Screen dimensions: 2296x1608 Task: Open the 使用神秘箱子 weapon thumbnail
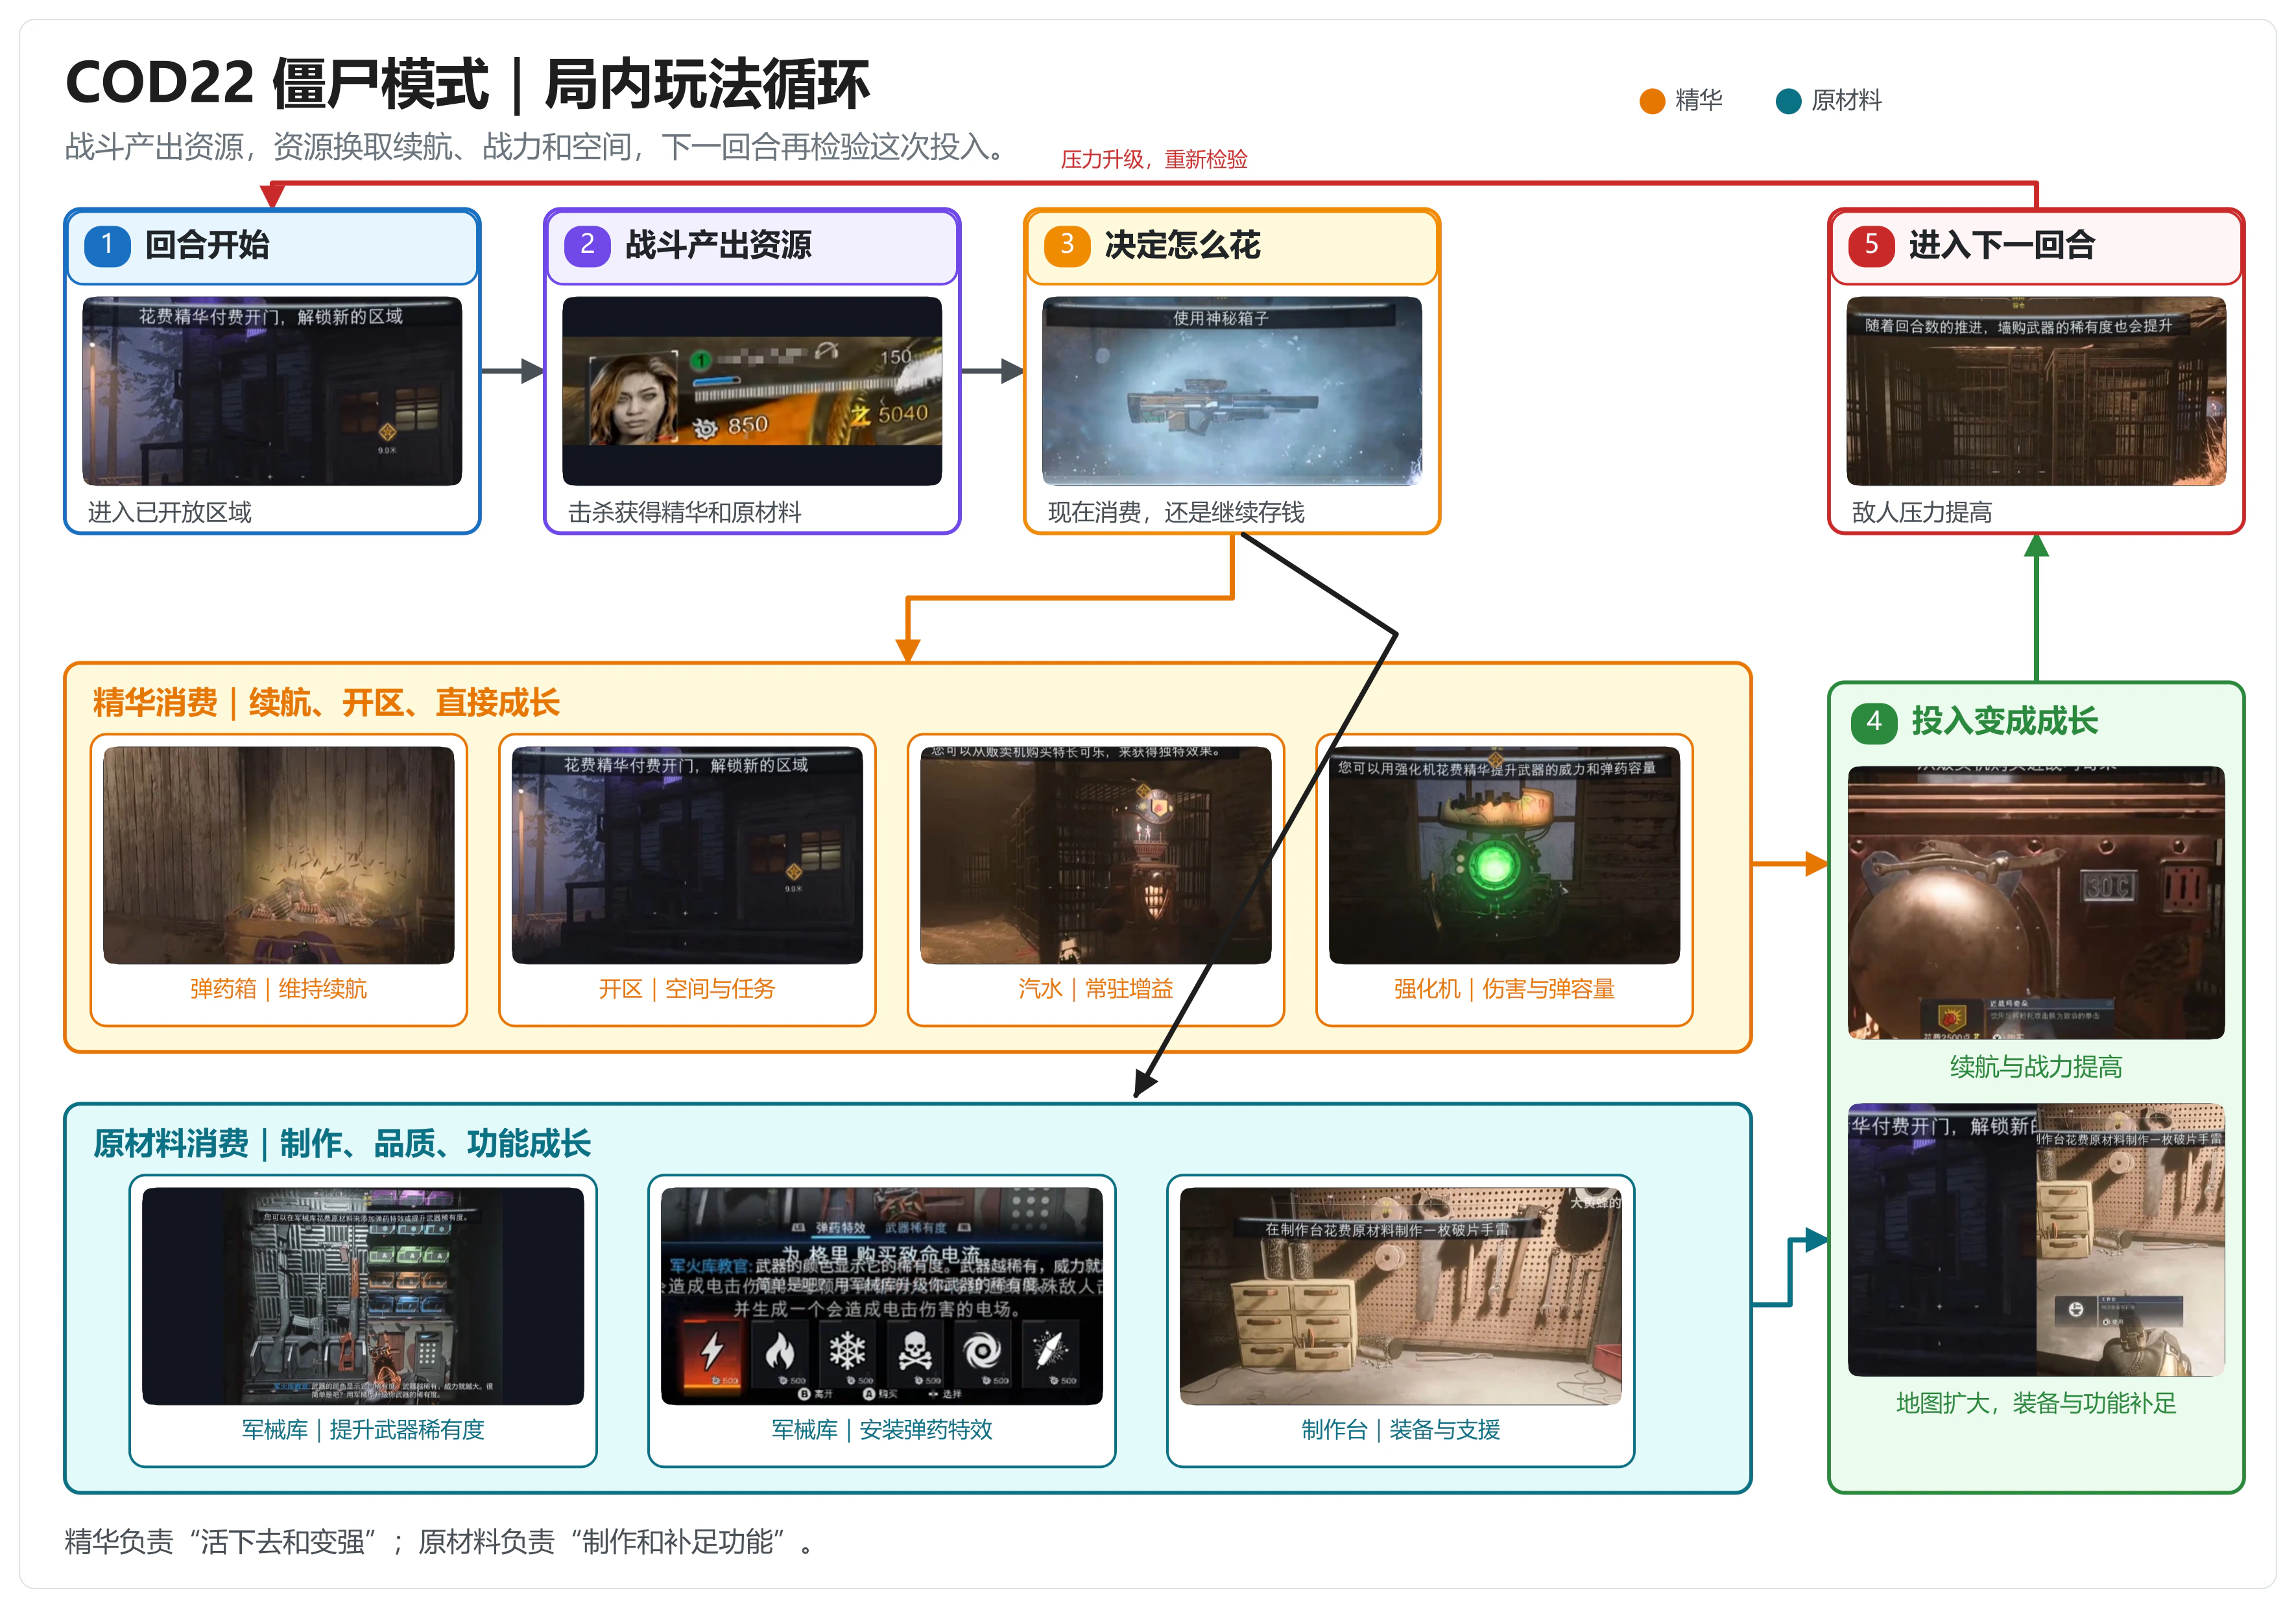pyautogui.click(x=1231, y=391)
